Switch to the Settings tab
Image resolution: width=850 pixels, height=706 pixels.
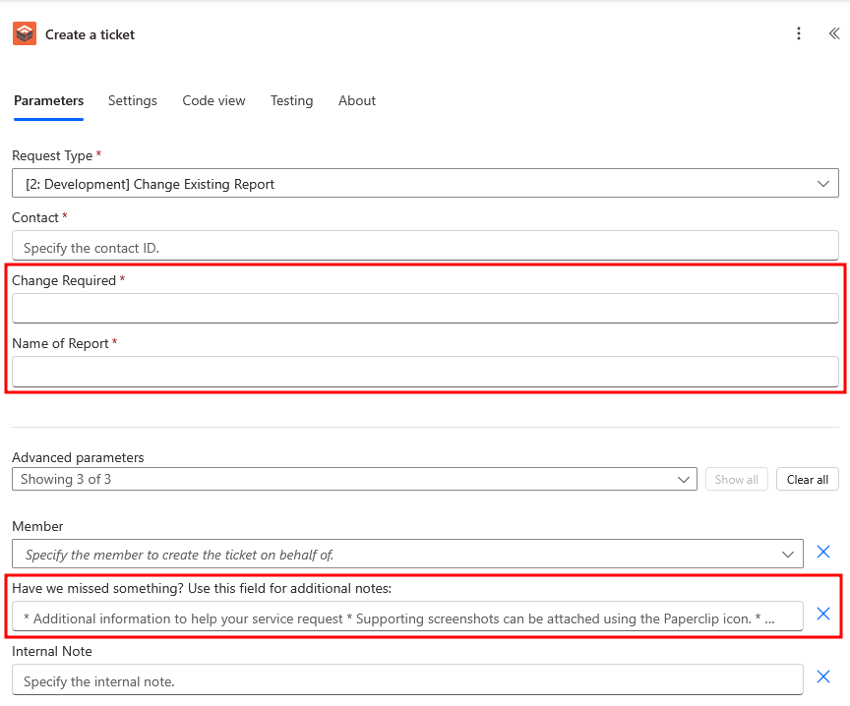pyautogui.click(x=133, y=100)
